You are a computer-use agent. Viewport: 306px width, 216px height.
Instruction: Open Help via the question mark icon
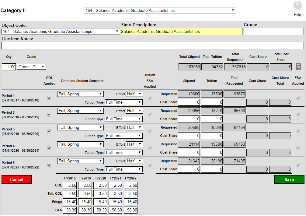pos(297,5)
